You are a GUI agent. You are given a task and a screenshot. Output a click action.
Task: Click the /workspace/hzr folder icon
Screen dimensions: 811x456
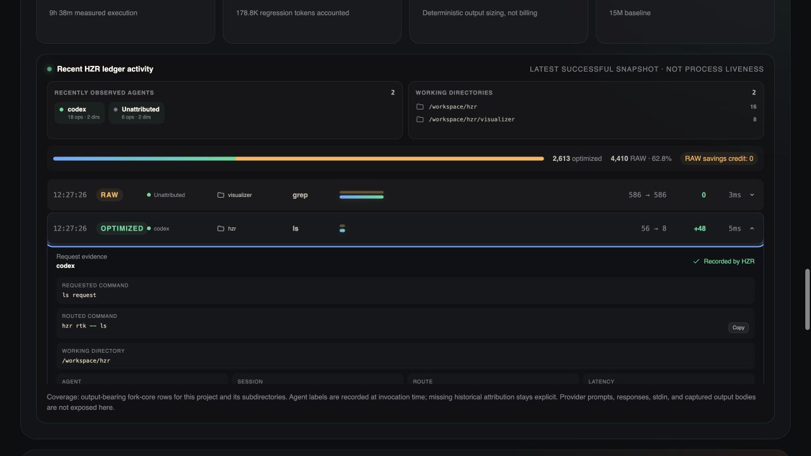[x=420, y=107]
